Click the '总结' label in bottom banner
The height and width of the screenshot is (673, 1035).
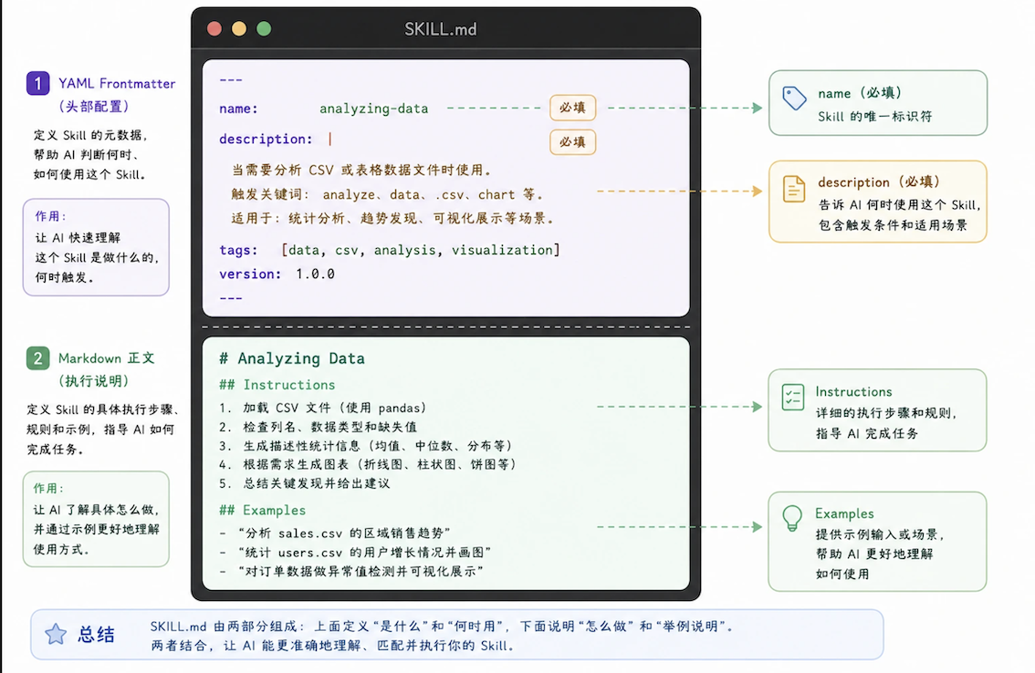point(97,635)
